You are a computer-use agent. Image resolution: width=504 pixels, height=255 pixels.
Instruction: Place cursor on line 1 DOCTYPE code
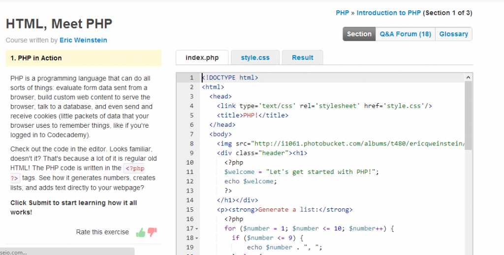230,78
